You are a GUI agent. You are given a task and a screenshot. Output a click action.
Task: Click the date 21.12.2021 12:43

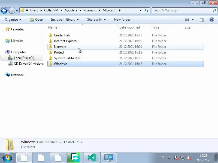tap(131, 35)
